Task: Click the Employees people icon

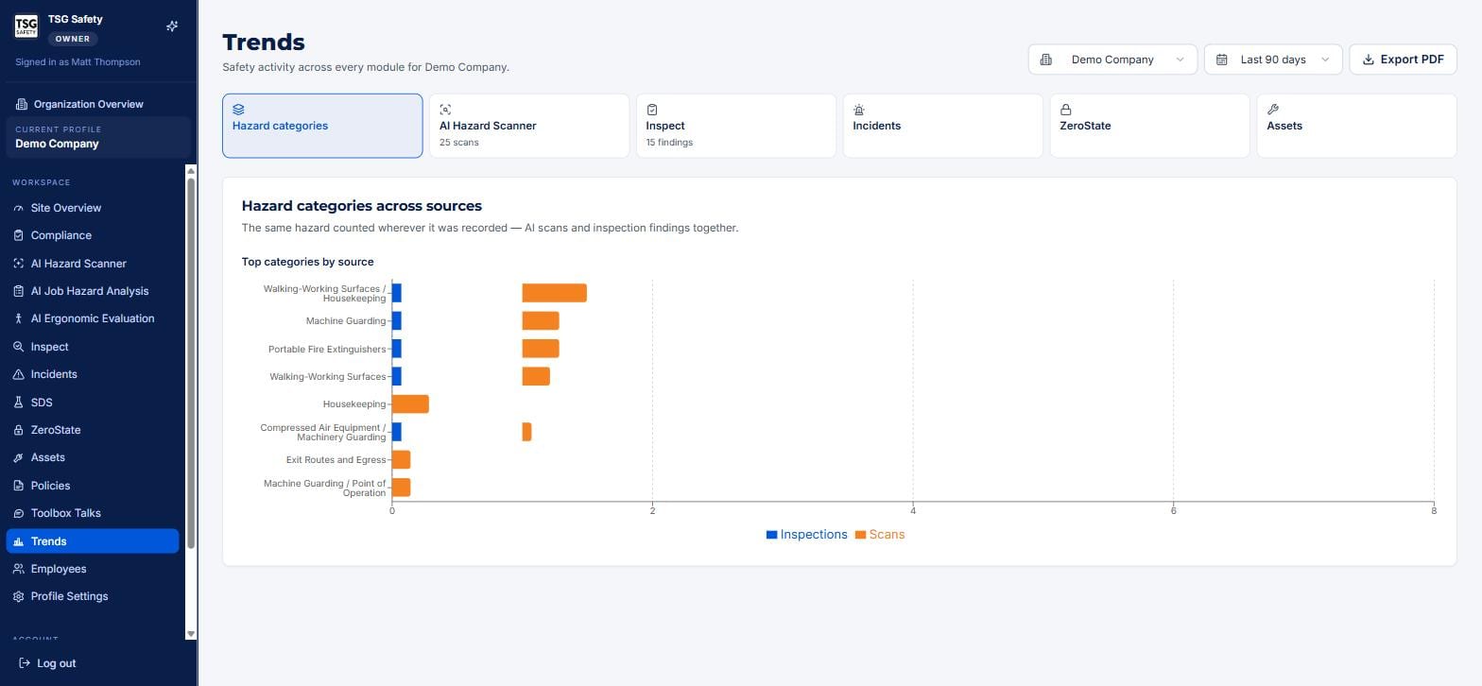Action: click(18, 569)
